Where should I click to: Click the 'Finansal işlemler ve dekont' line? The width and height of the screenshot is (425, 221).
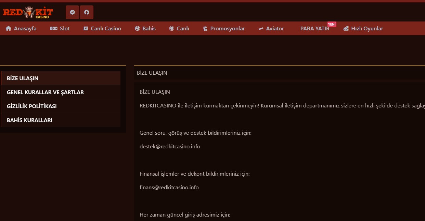(x=195, y=174)
